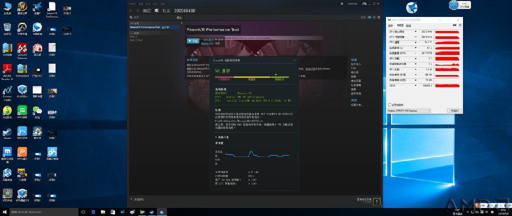Screen dimensions: 512x216
Task: Switch to the Validation tab in GPU-Z
Action: (408, 25)
